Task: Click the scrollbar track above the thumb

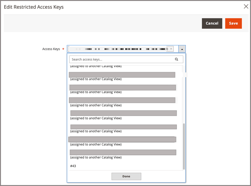Action: coord(184,94)
